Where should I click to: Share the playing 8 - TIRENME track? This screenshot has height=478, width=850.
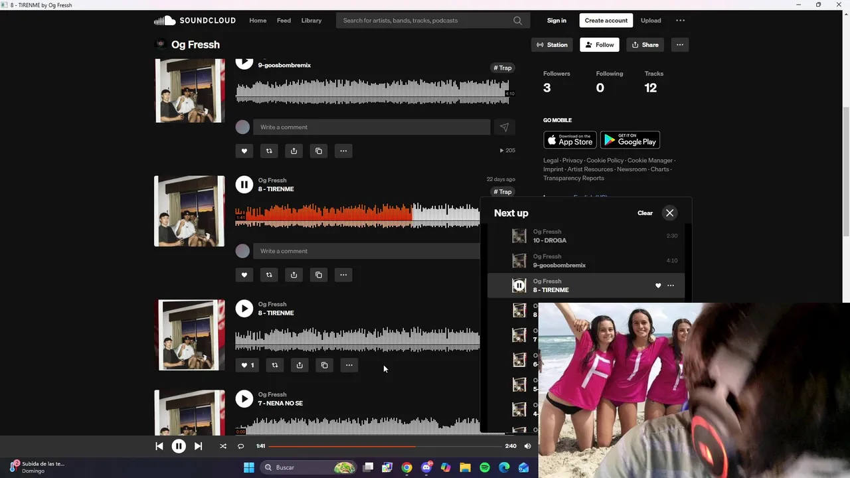pyautogui.click(x=294, y=275)
